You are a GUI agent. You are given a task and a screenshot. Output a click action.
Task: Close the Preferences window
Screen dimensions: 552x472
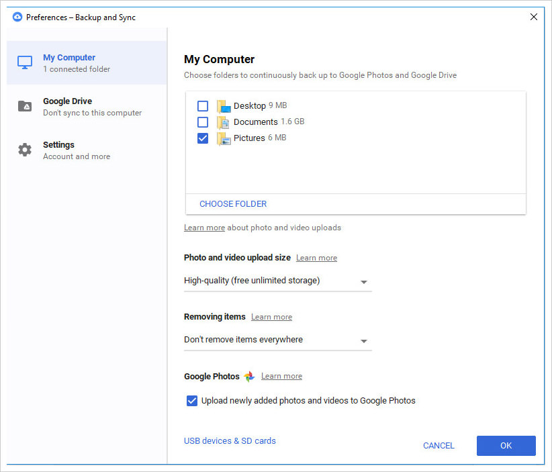click(534, 17)
